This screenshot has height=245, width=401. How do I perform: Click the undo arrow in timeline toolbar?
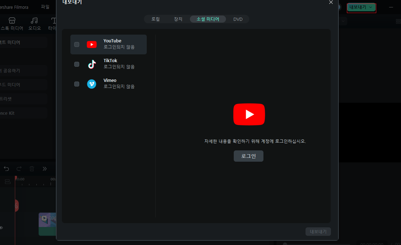[x=6, y=169]
